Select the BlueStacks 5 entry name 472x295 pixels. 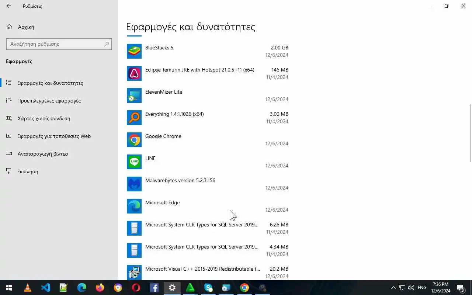click(x=159, y=48)
